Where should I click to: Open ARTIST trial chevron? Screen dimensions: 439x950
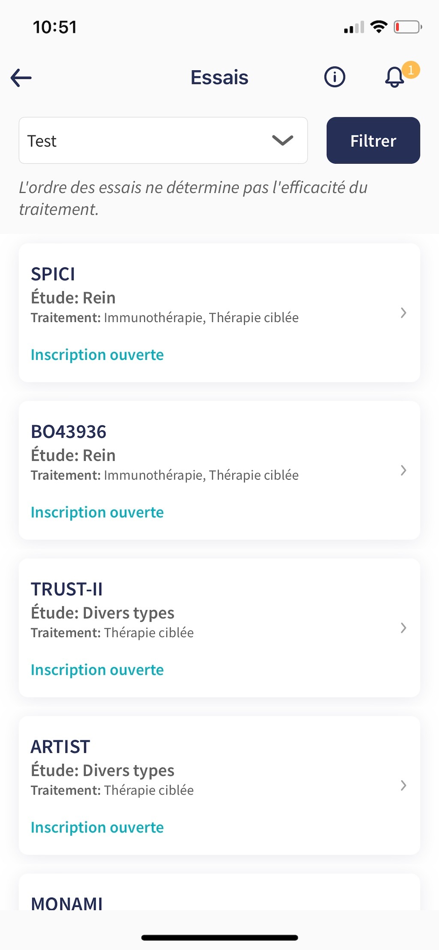[x=403, y=785]
